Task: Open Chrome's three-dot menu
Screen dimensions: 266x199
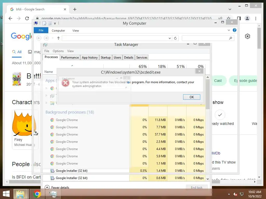Action: click(x=256, y=18)
